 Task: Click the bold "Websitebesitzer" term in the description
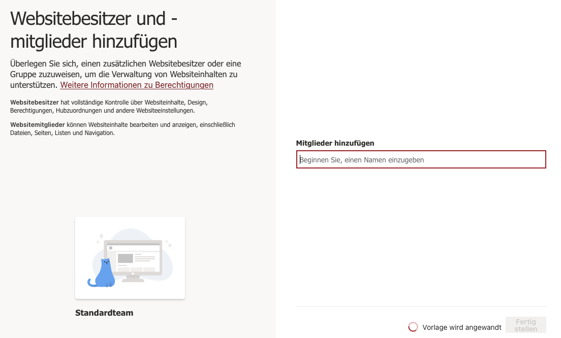click(x=35, y=102)
